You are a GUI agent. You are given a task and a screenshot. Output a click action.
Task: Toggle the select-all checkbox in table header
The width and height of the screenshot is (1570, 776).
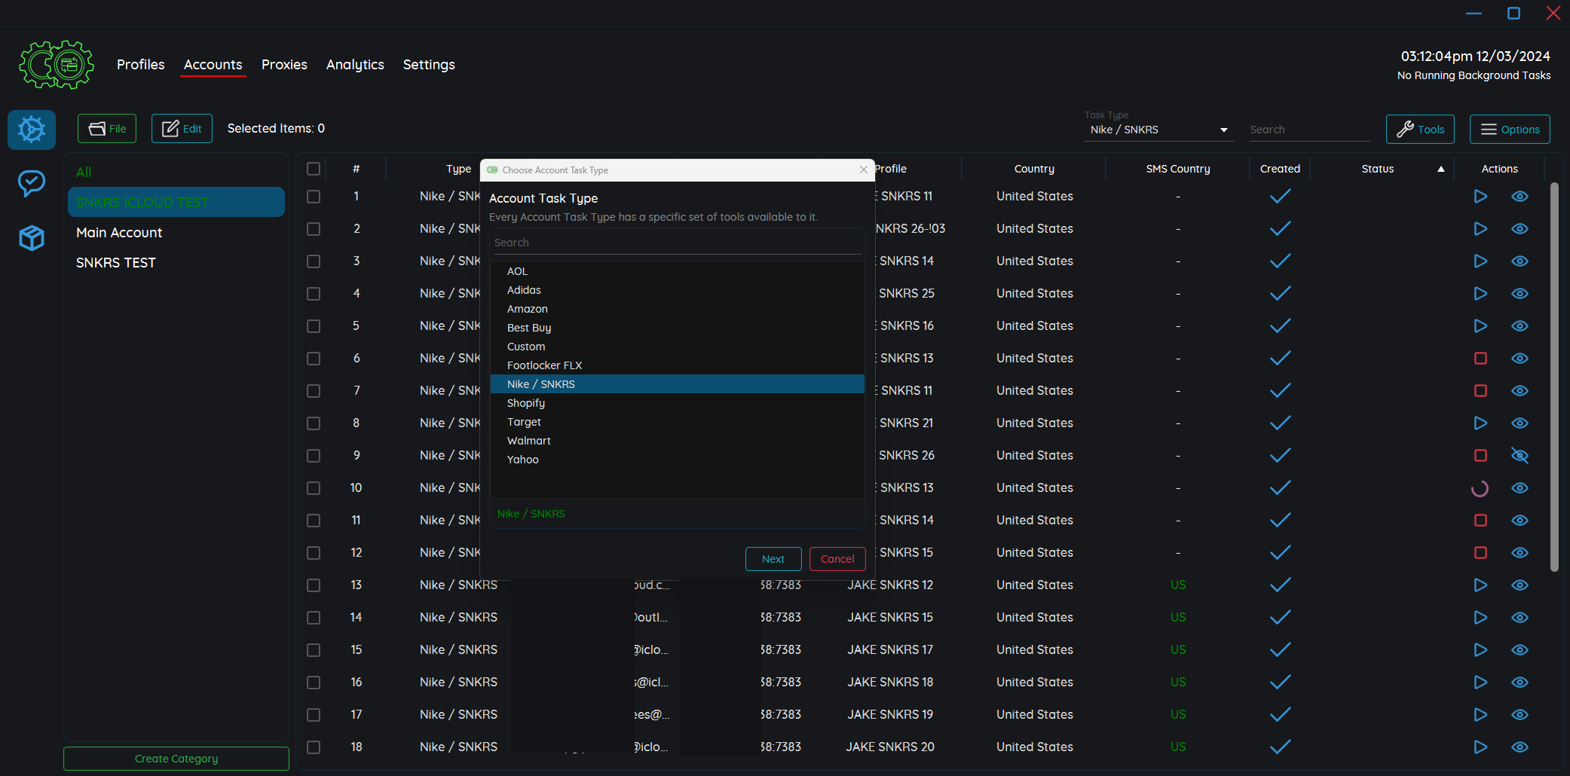pos(314,169)
